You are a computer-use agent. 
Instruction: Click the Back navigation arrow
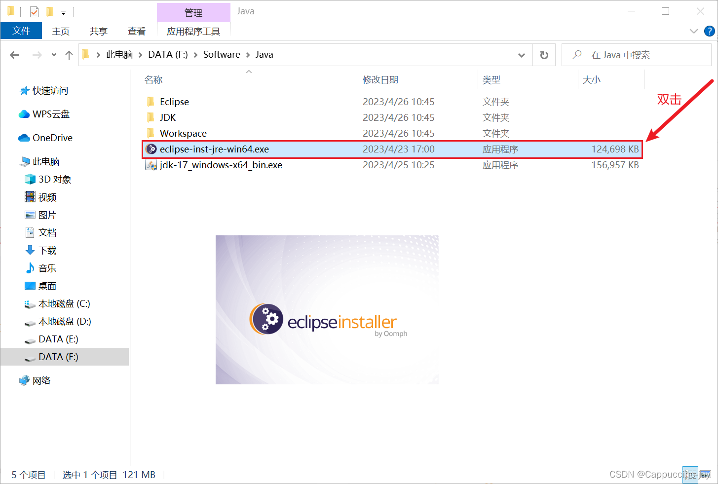(15, 55)
